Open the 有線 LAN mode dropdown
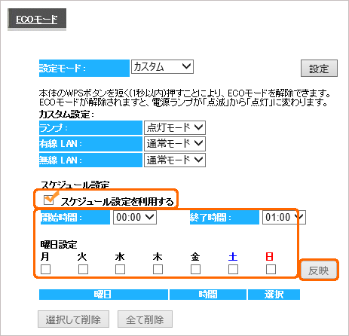Viewport: 349px width, 336px height. click(175, 144)
